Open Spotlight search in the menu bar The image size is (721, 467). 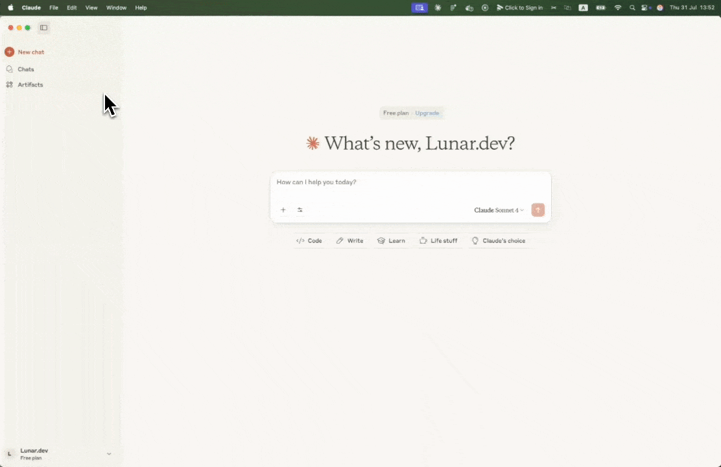(x=632, y=8)
